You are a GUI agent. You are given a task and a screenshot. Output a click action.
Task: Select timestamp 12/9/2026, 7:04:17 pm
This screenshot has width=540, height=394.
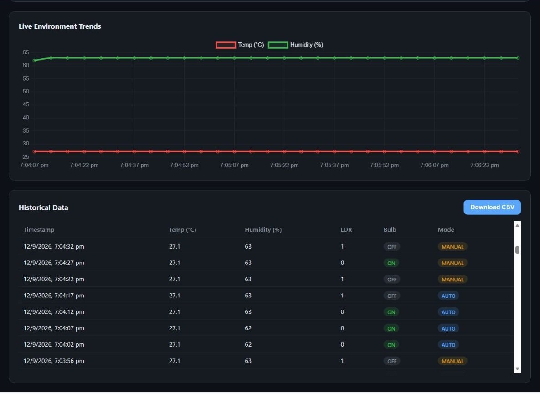54,296
